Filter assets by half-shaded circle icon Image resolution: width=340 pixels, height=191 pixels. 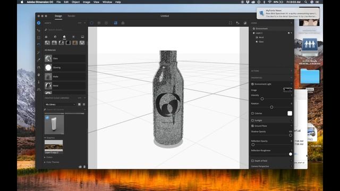[55, 37]
